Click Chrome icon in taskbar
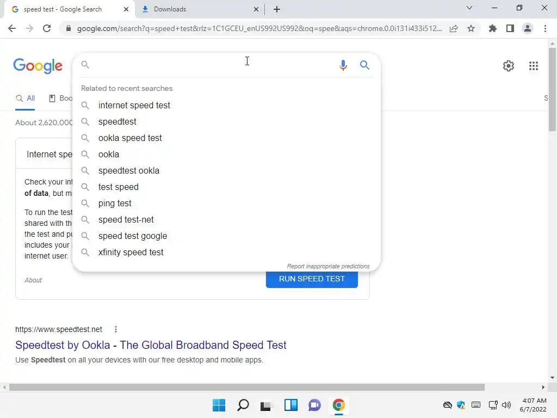557x418 pixels. [x=338, y=405]
